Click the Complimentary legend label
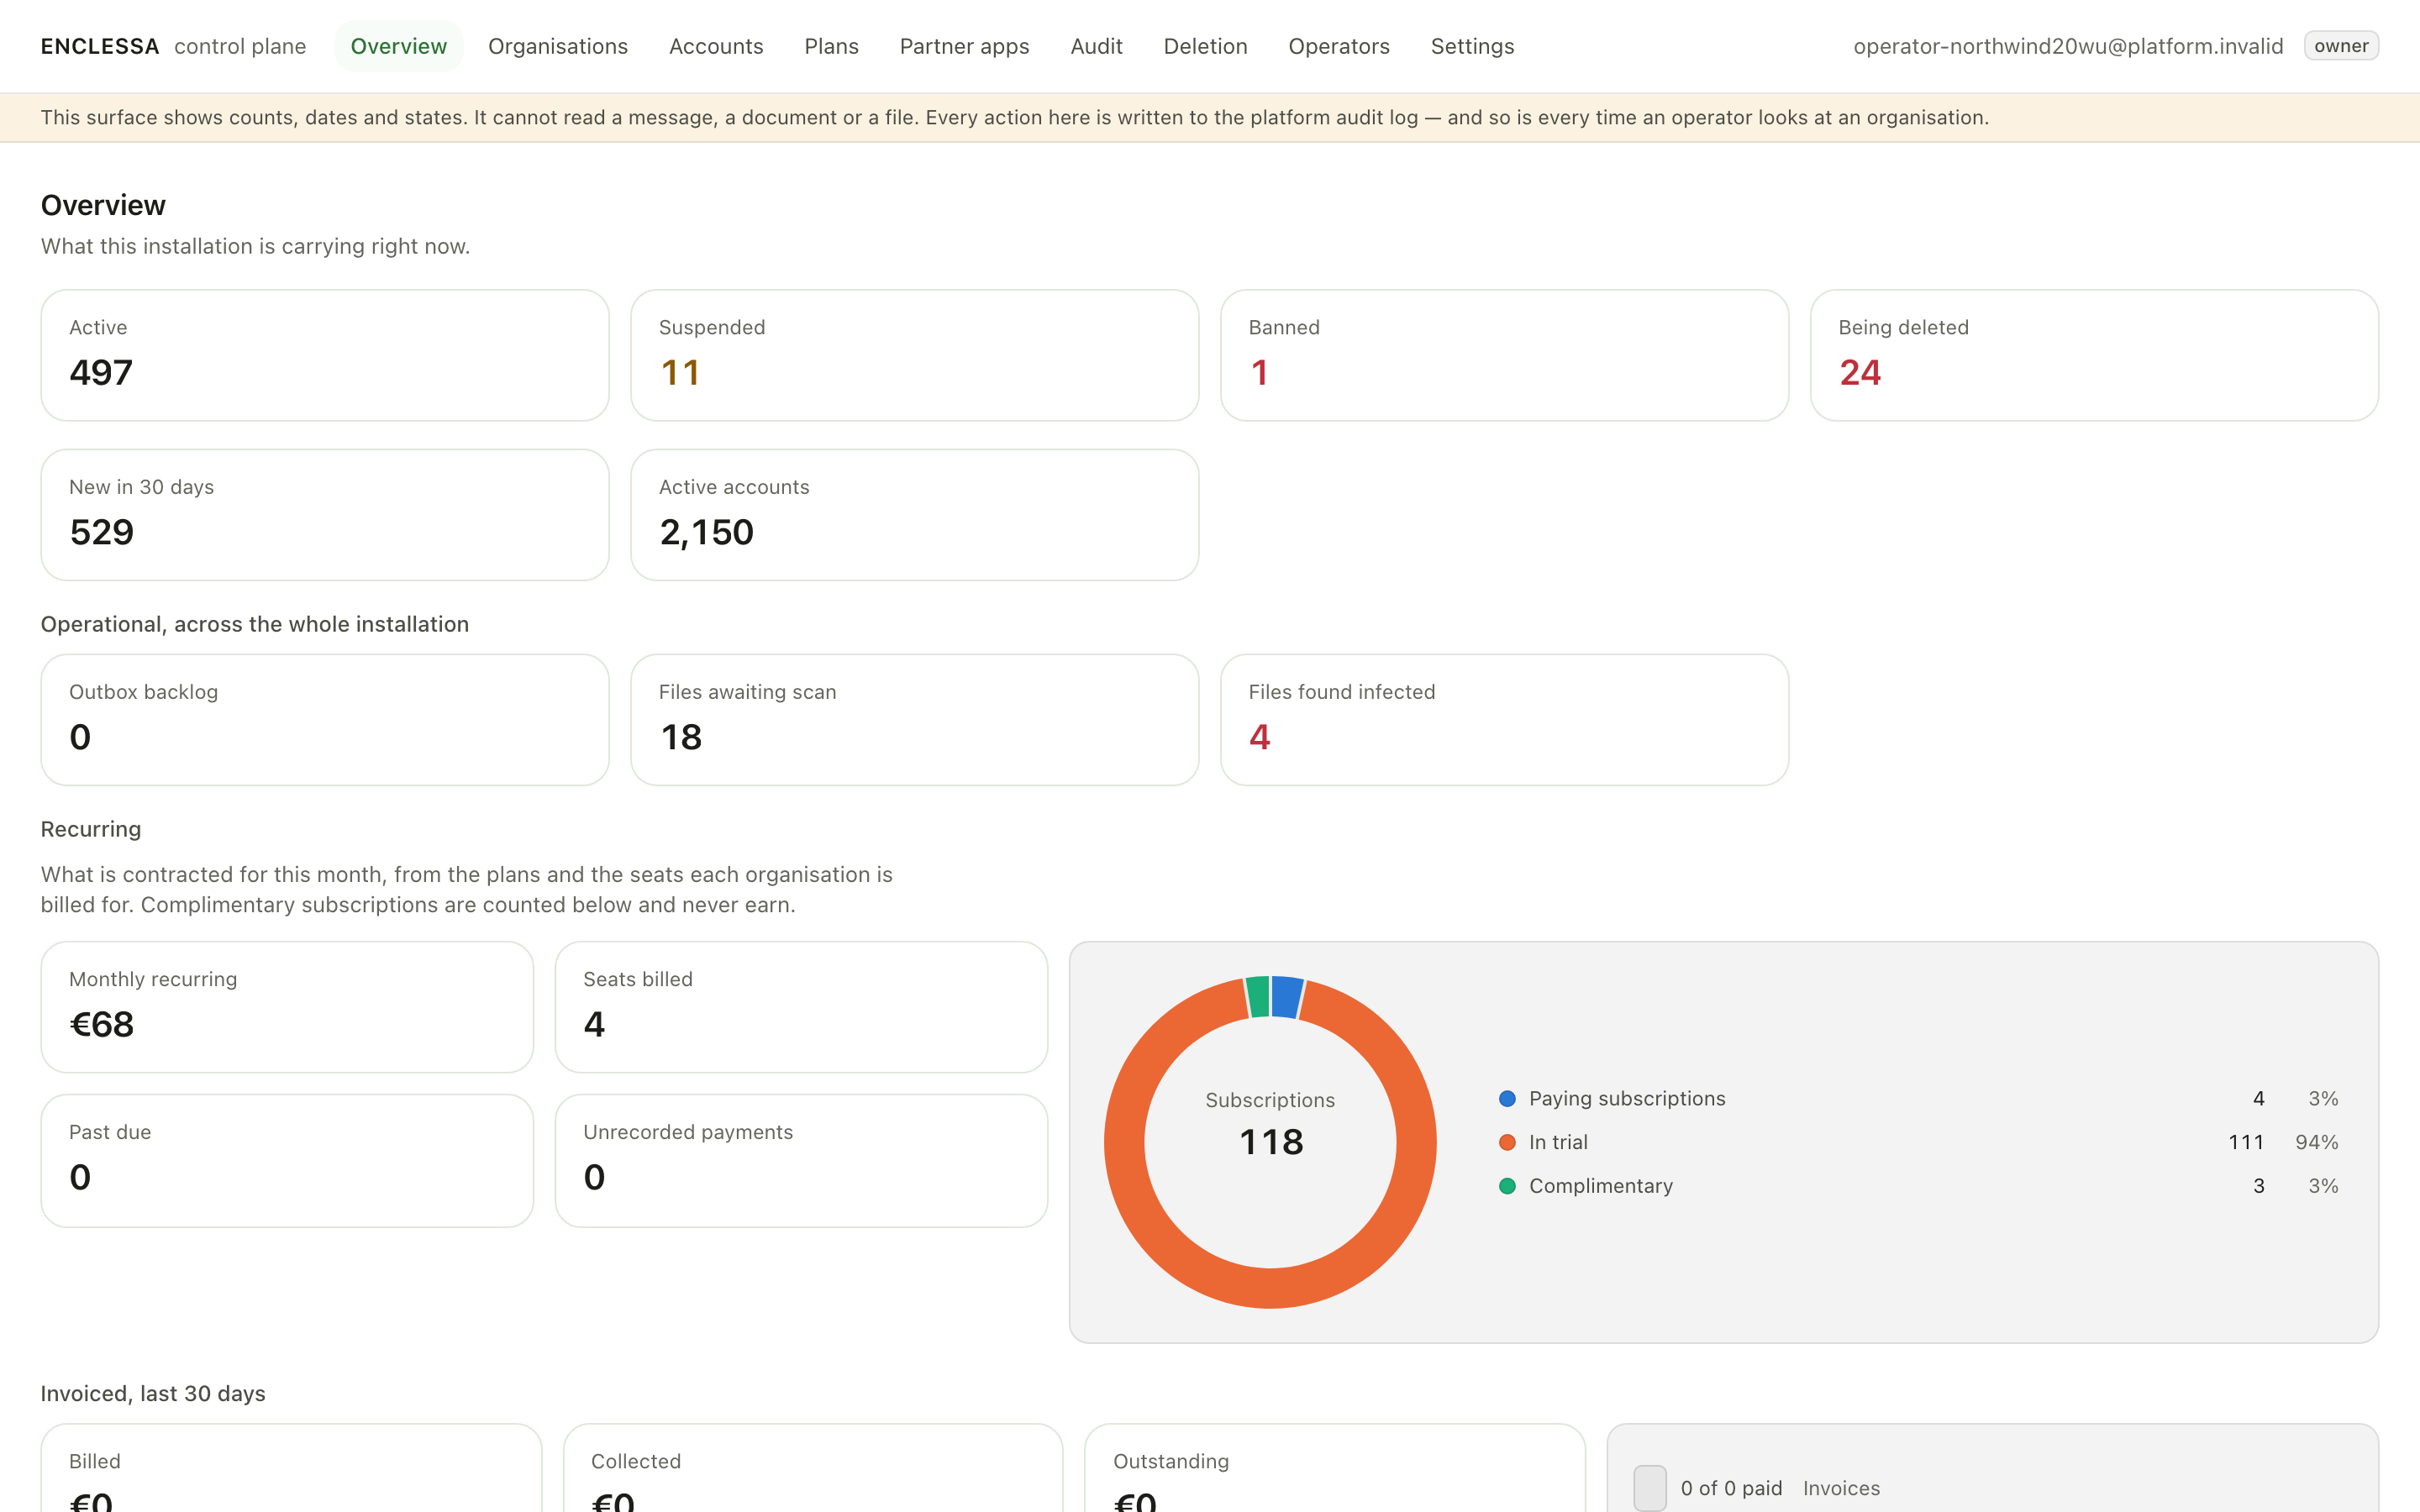 [x=1601, y=1186]
